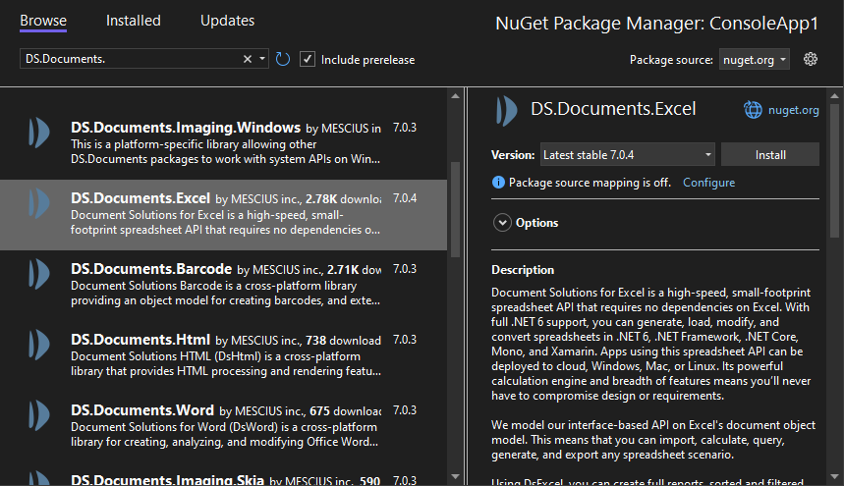Click the DS.Documents.Excel package logo in list
The image size is (844, 486).
point(39,203)
